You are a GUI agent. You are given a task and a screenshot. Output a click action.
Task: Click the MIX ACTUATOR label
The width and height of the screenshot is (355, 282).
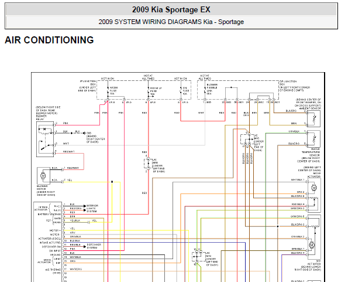[x=315, y=263]
